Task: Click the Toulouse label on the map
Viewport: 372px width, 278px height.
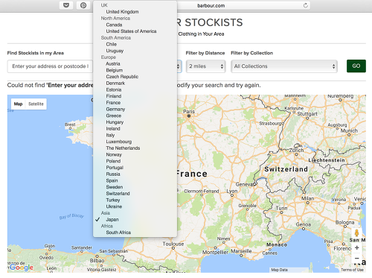Action: [173, 244]
